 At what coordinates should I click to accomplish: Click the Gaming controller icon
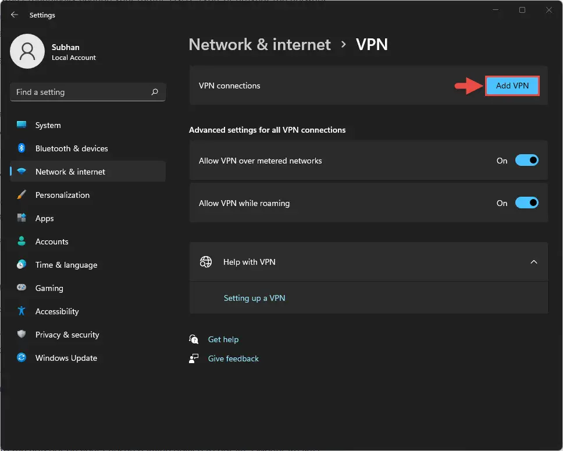(22, 287)
